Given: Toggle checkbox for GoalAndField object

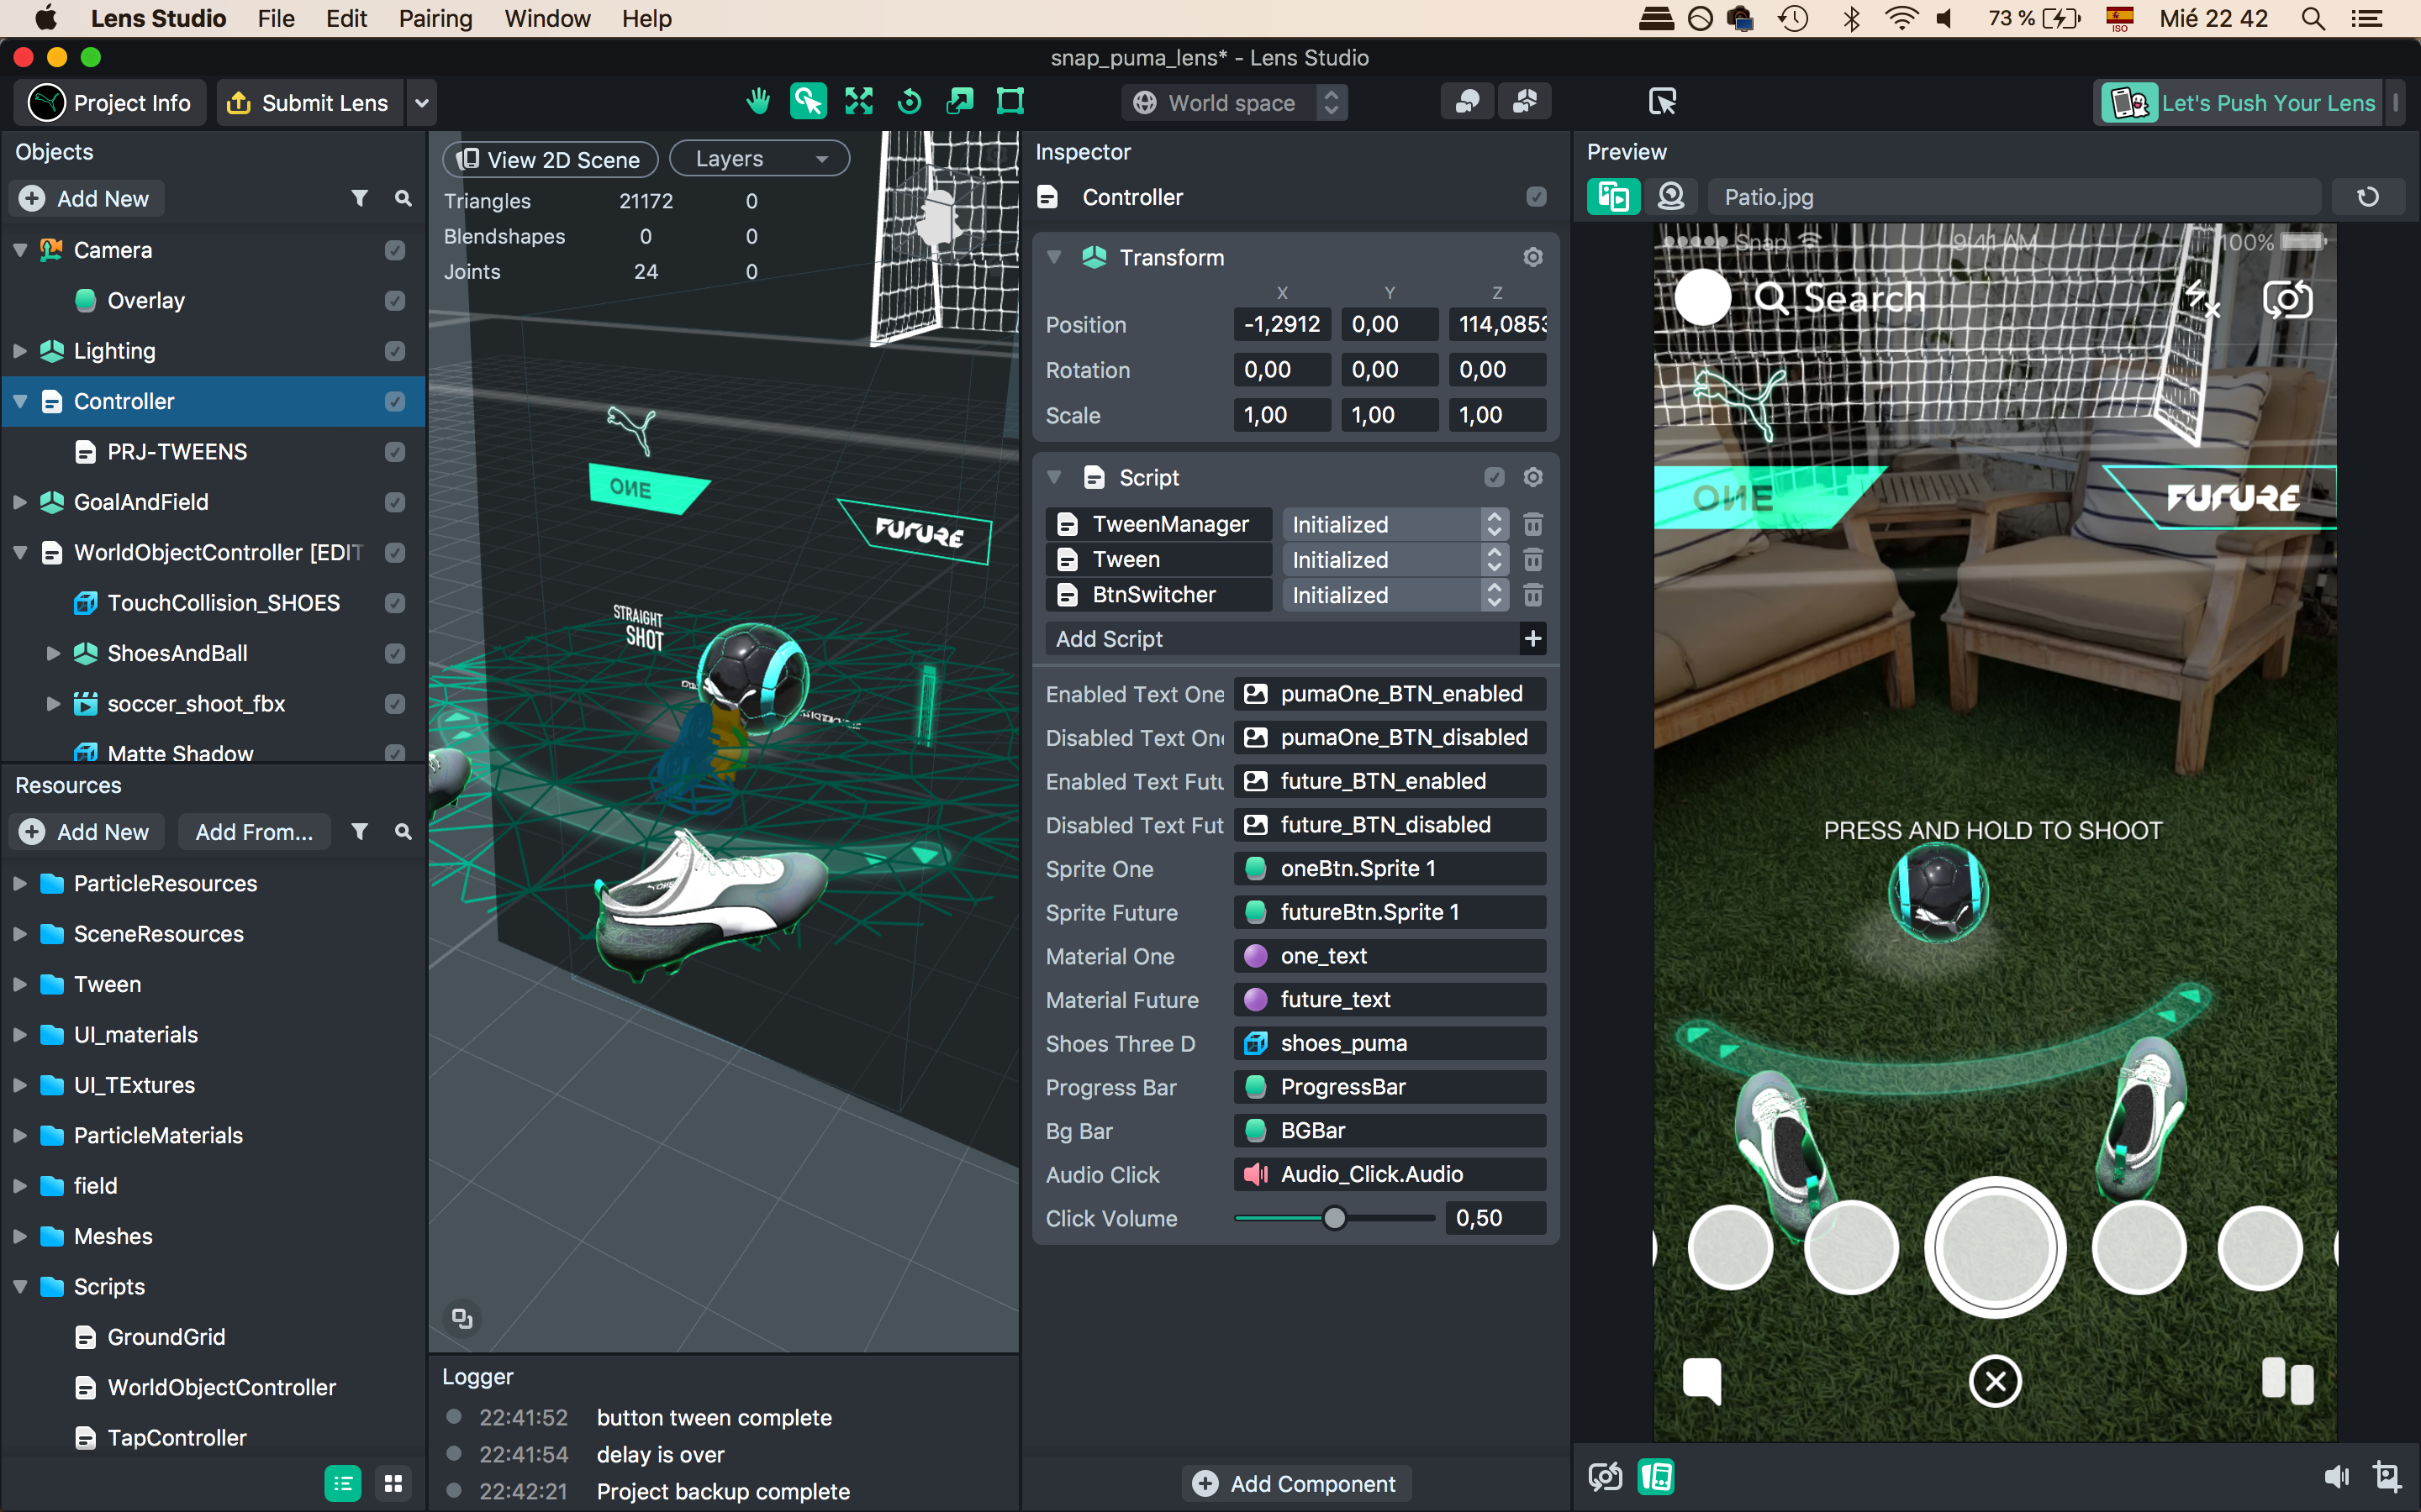Looking at the screenshot, I should tap(395, 502).
